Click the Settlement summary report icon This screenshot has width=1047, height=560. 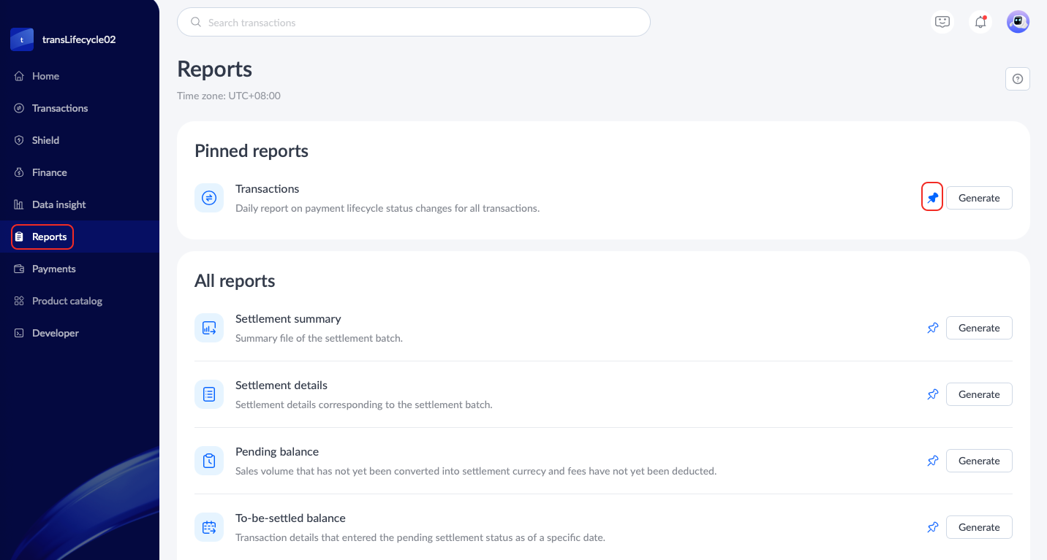[209, 329]
